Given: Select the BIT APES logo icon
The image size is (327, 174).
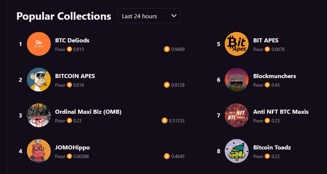Looking at the screenshot, I should (x=237, y=44).
